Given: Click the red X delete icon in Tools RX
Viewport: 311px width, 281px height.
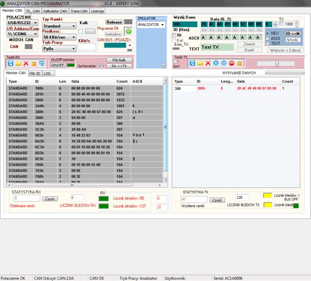Looking at the screenshot, I should (x=26, y=63).
